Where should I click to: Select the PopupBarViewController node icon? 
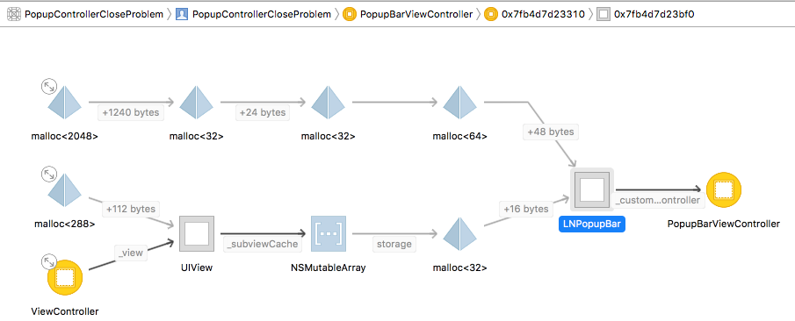[724, 189]
